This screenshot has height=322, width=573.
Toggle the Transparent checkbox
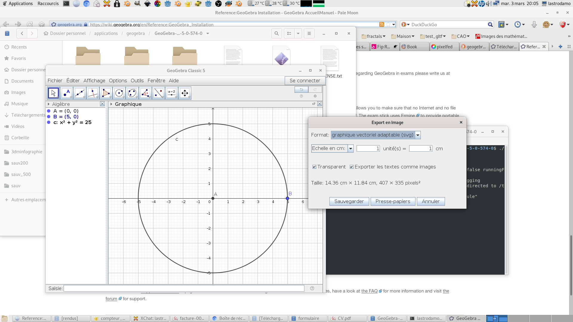coord(314,167)
